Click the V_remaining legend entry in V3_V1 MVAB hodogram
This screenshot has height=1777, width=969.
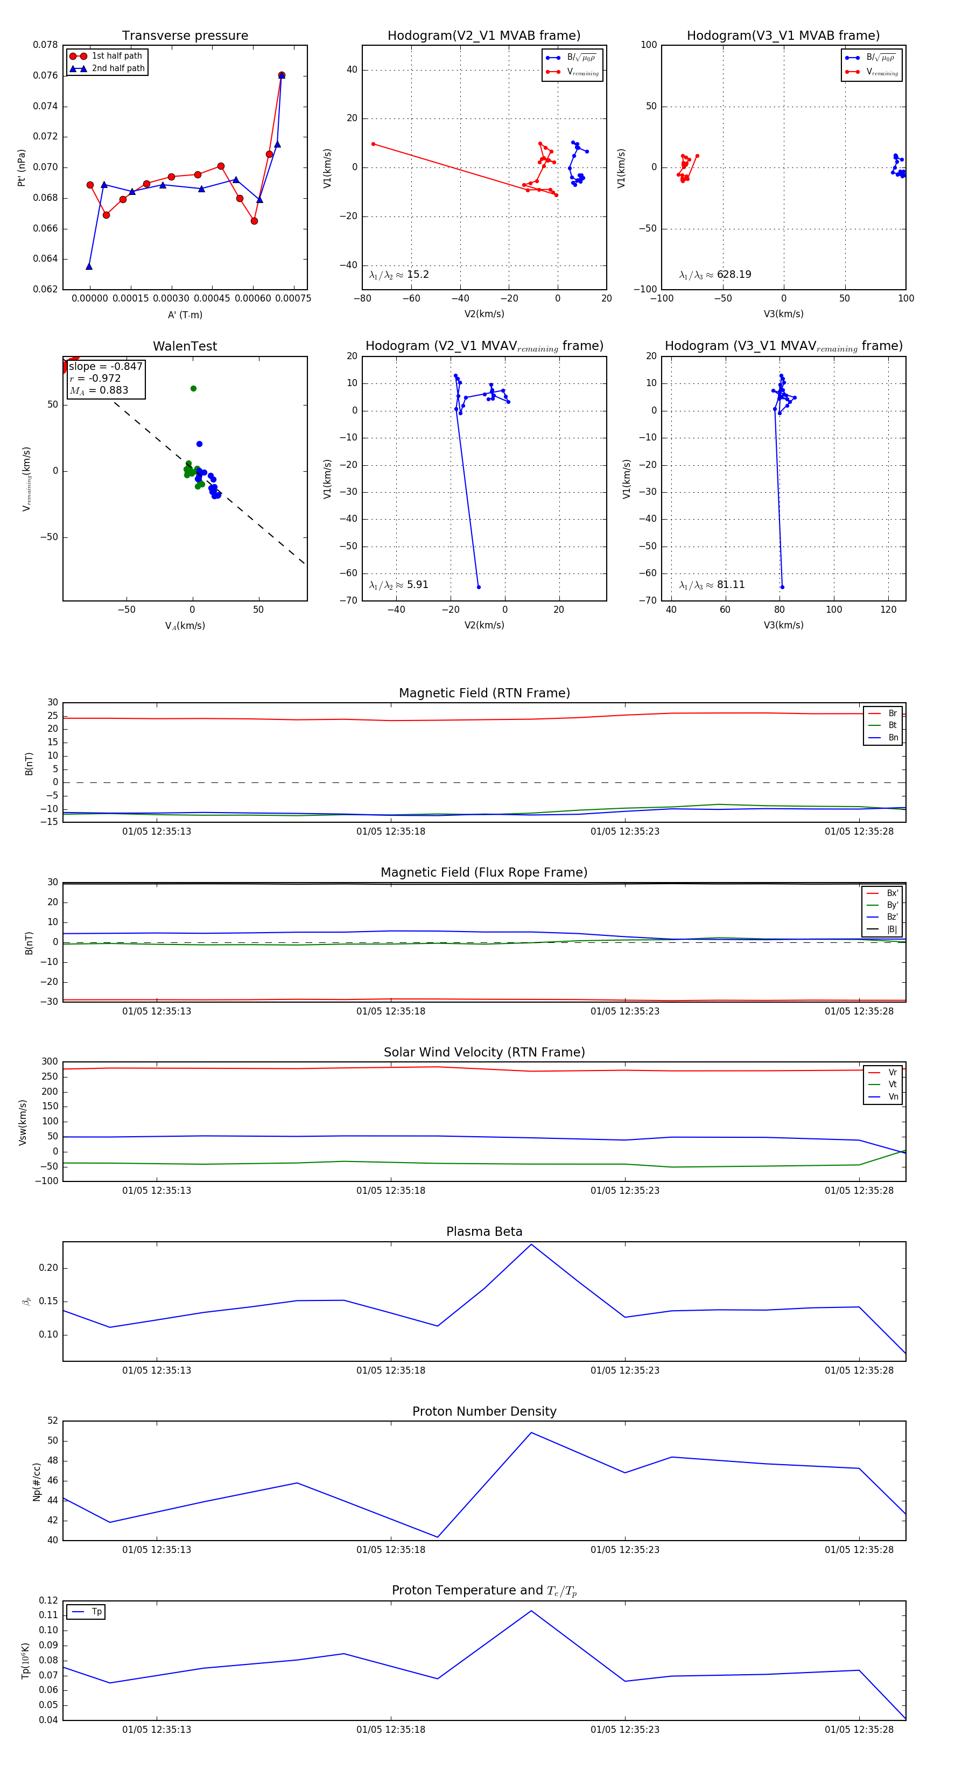pyautogui.click(x=872, y=72)
